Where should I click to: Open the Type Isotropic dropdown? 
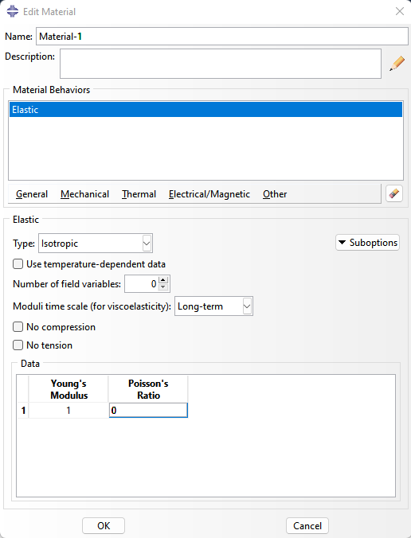point(96,244)
